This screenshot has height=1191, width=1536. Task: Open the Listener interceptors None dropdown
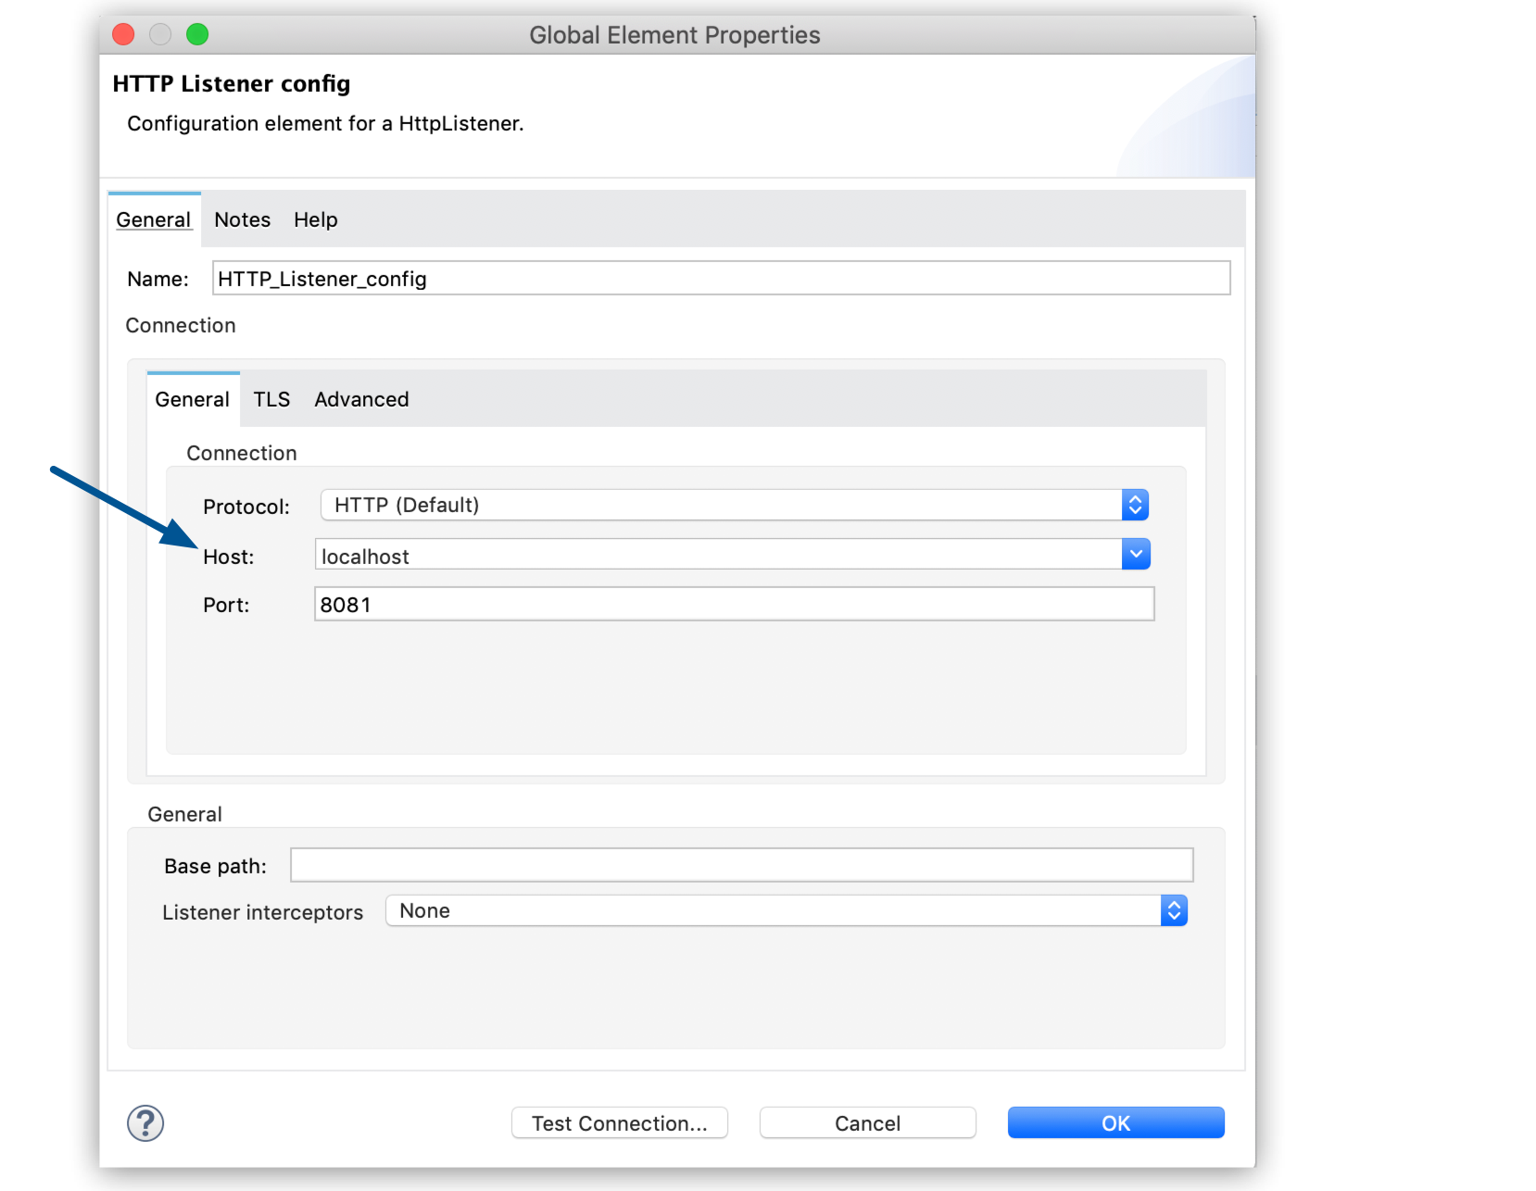coord(778,910)
